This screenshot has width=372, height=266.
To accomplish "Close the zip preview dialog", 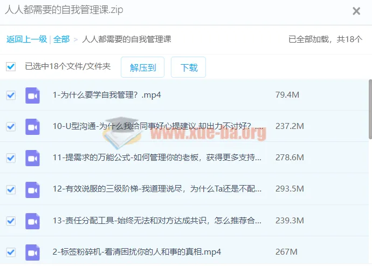I will (x=356, y=11).
